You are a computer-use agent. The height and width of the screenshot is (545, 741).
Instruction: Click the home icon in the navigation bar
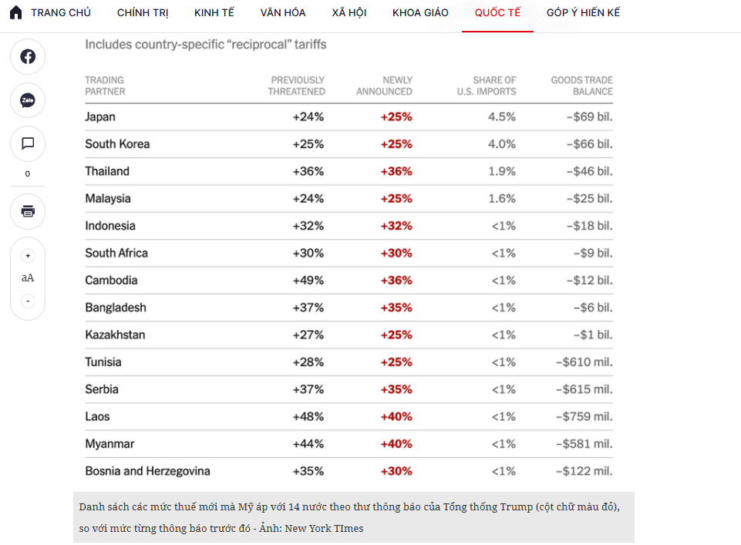(x=15, y=12)
